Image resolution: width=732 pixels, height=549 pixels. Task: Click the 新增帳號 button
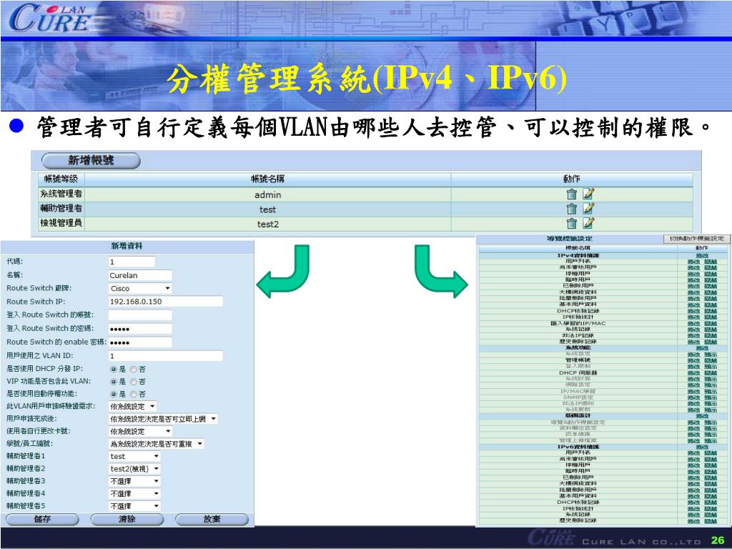[91, 161]
